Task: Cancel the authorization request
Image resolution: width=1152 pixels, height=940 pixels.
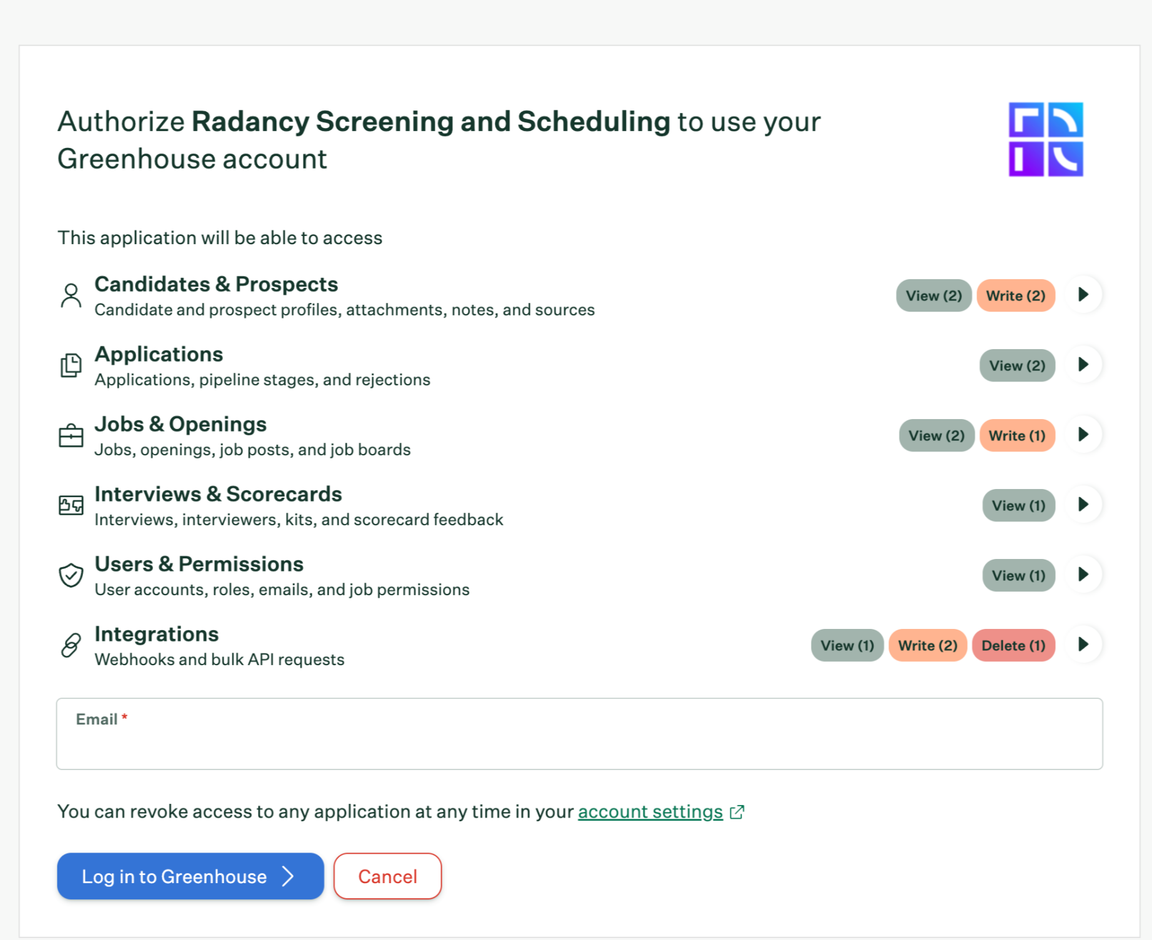Action: (387, 876)
